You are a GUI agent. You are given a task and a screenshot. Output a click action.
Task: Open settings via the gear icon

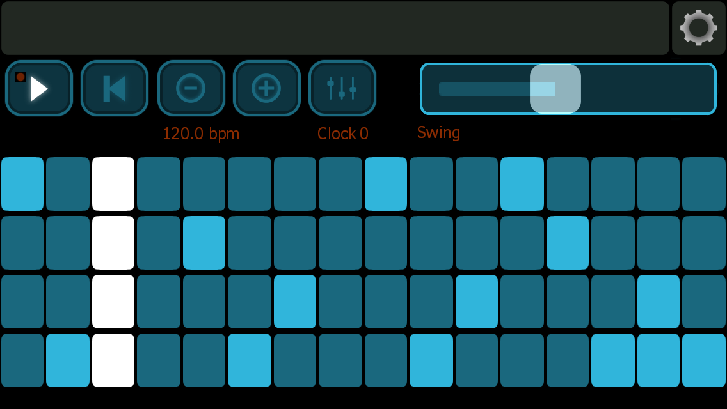pos(698,28)
